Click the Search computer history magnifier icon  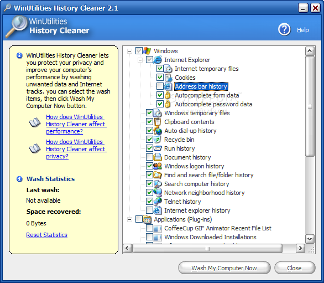click(158, 184)
